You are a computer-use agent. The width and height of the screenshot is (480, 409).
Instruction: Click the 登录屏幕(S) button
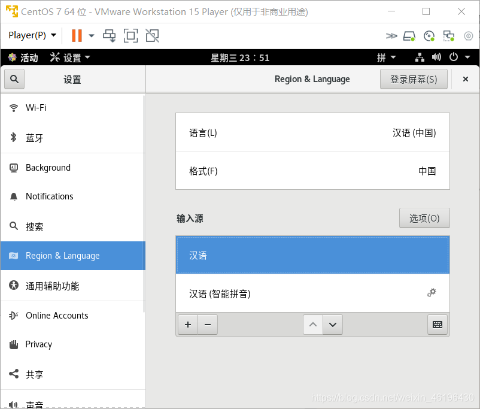click(x=414, y=80)
